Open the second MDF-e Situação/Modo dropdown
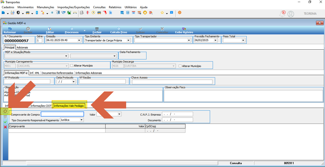Viewport: 325px width, 167px height. click(x=114, y=56)
